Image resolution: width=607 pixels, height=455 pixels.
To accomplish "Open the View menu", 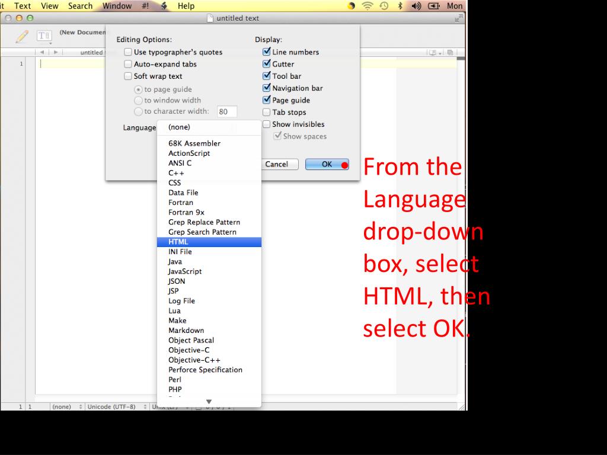I will tap(50, 6).
